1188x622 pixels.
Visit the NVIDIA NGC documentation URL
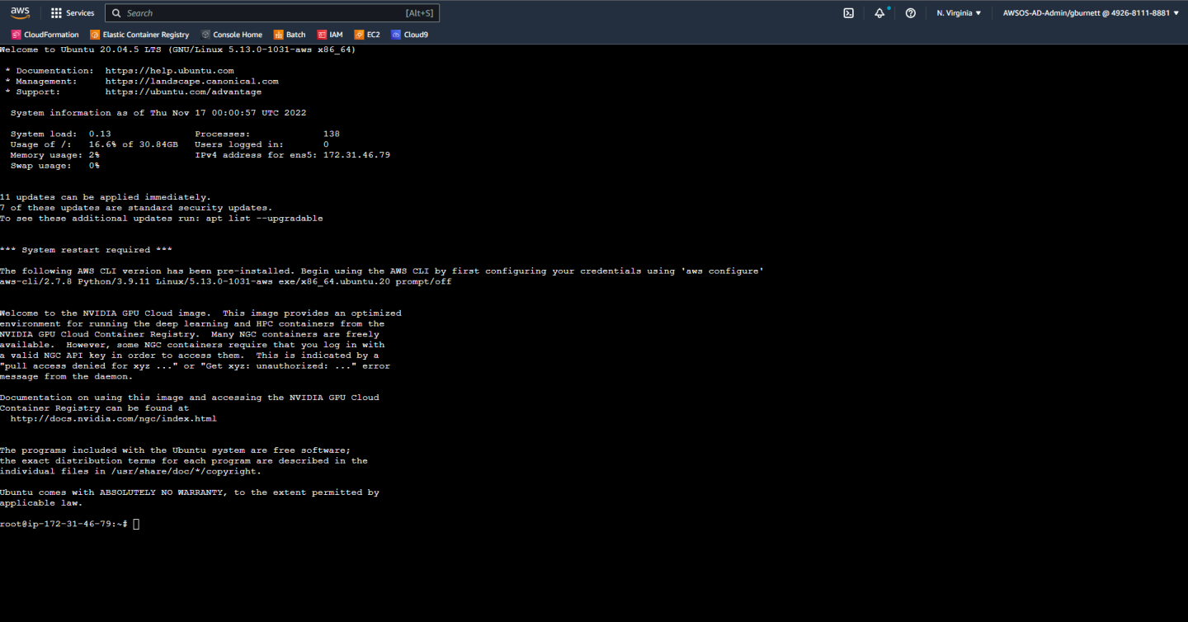(x=112, y=418)
